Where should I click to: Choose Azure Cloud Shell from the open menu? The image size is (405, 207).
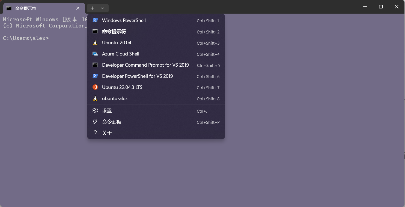point(120,54)
